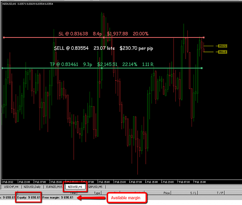
Task: Open the NZDUSD,Daily chart tab
Action: click(x=32, y=187)
